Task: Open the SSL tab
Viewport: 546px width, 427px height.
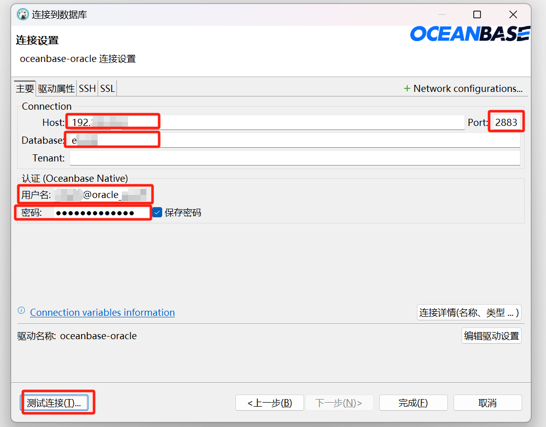Action: click(x=107, y=88)
